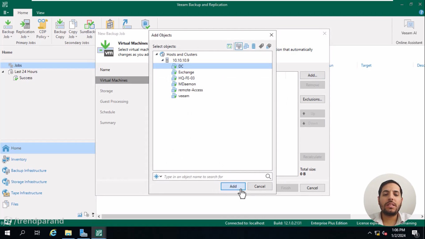This screenshot has height=239, width=425.
Task: Go to the Schedule wizard step
Action: pyautogui.click(x=107, y=112)
